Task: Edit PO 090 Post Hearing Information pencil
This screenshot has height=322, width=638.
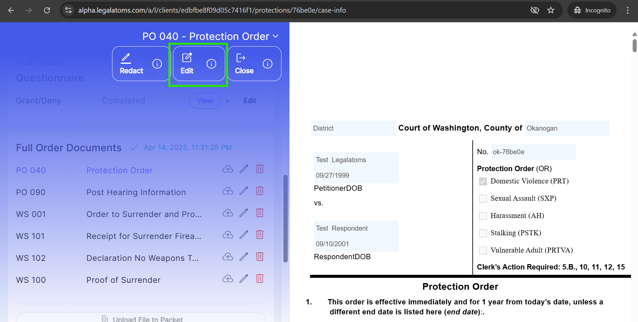Action: (244, 191)
